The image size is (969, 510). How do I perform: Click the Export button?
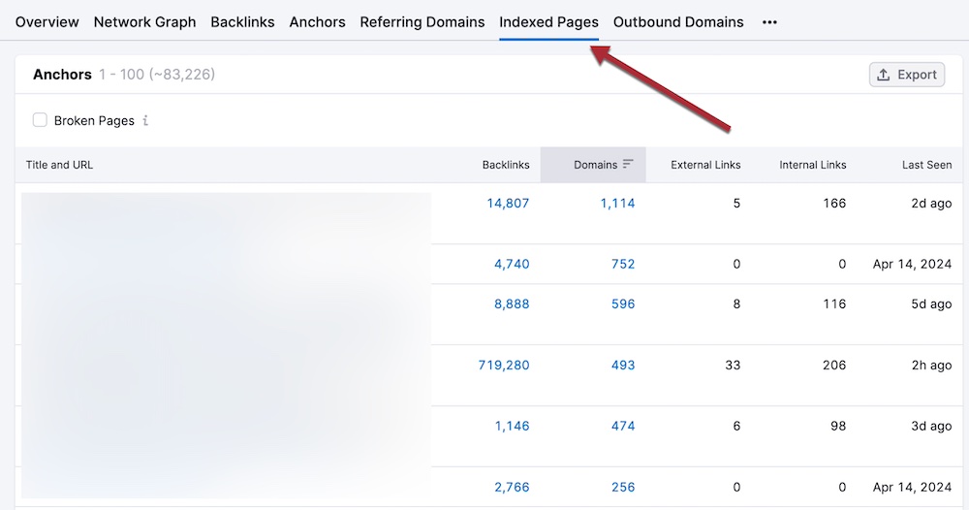(906, 75)
